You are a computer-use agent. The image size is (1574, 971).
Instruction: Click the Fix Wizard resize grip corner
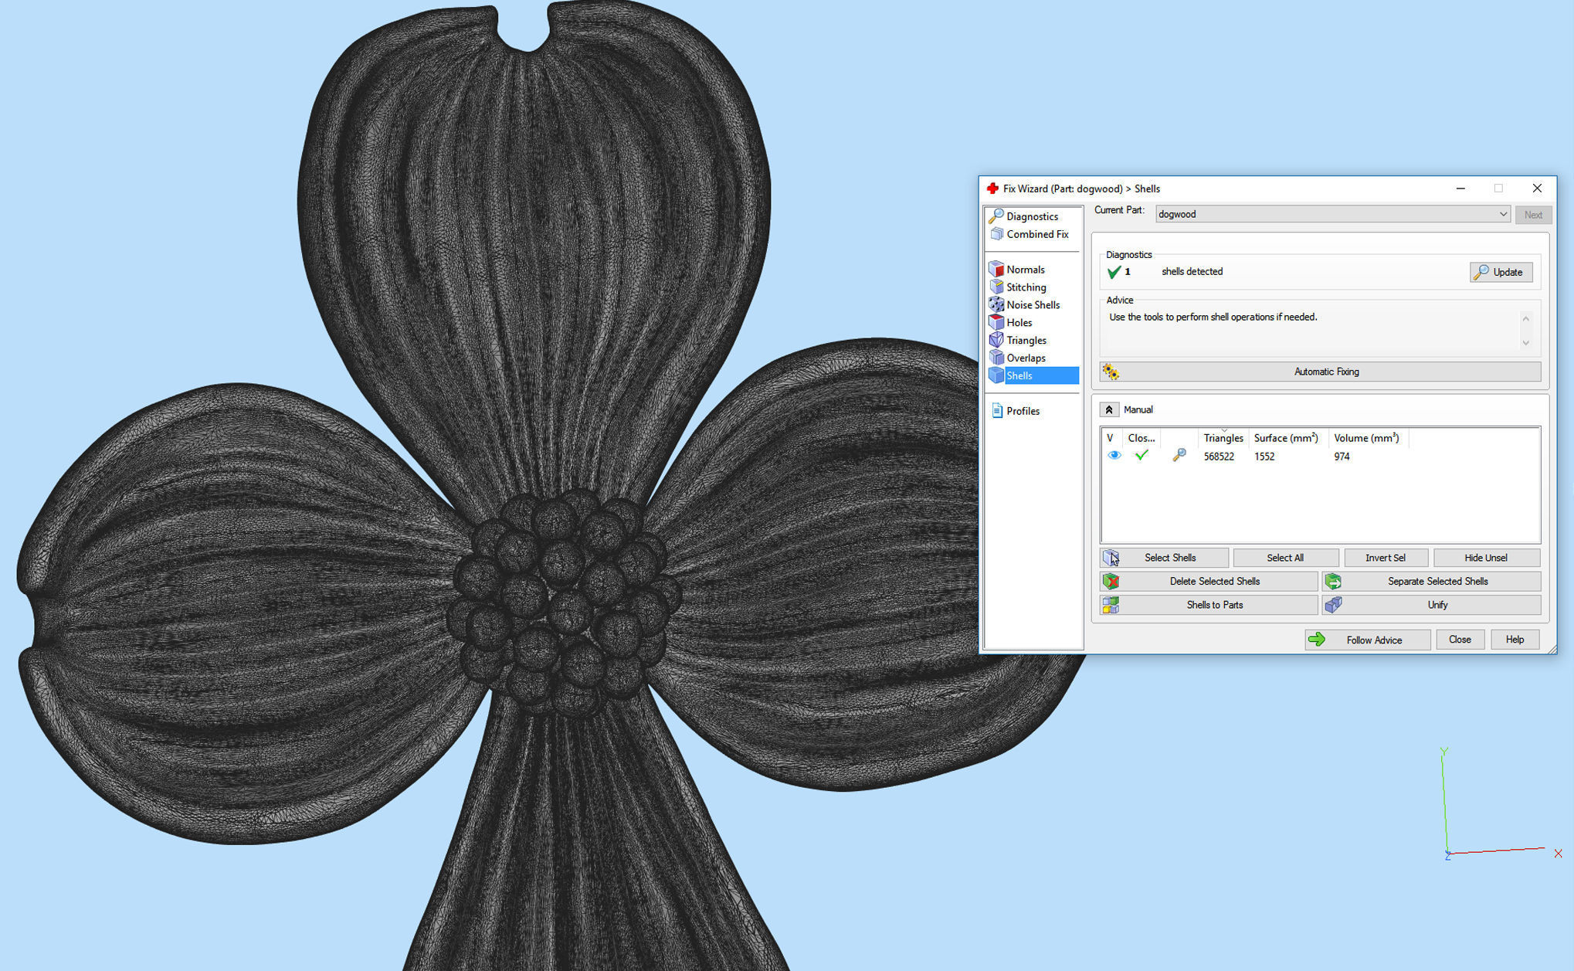click(1552, 650)
